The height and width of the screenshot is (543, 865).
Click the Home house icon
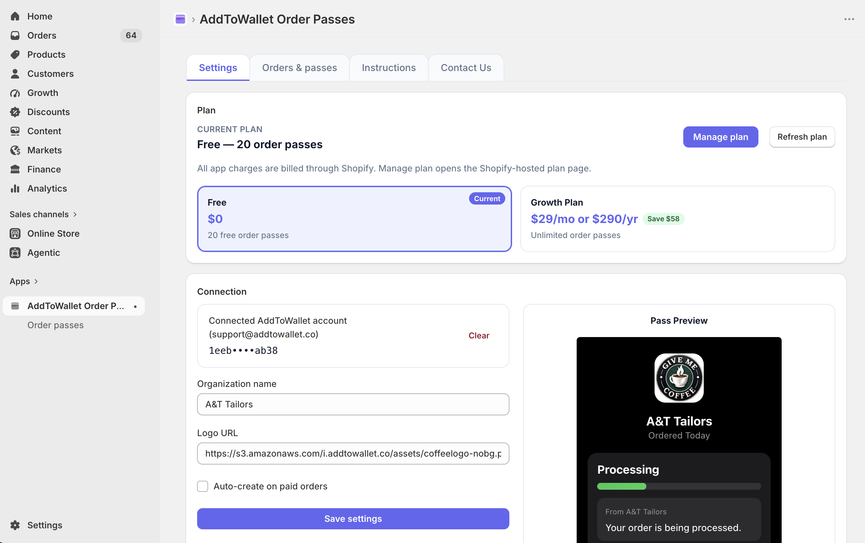(15, 16)
